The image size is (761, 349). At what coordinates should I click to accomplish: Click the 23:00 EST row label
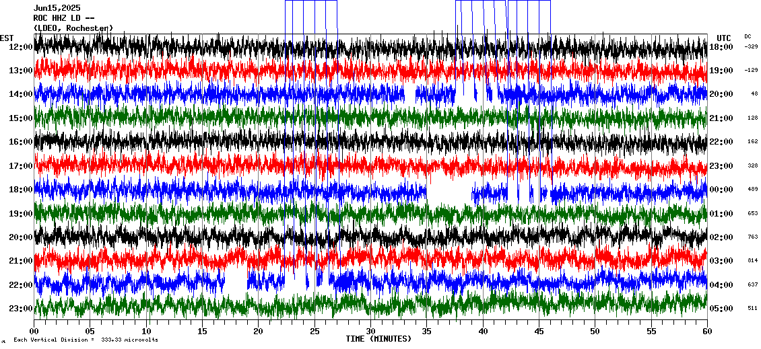coord(20,309)
